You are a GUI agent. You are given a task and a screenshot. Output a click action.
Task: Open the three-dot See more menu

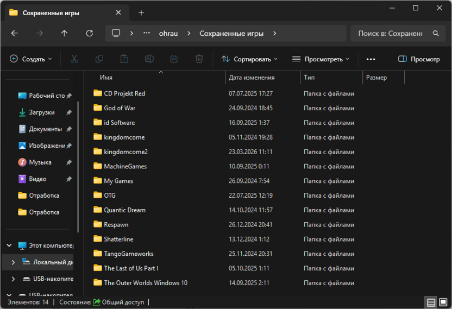pyautogui.click(x=371, y=59)
